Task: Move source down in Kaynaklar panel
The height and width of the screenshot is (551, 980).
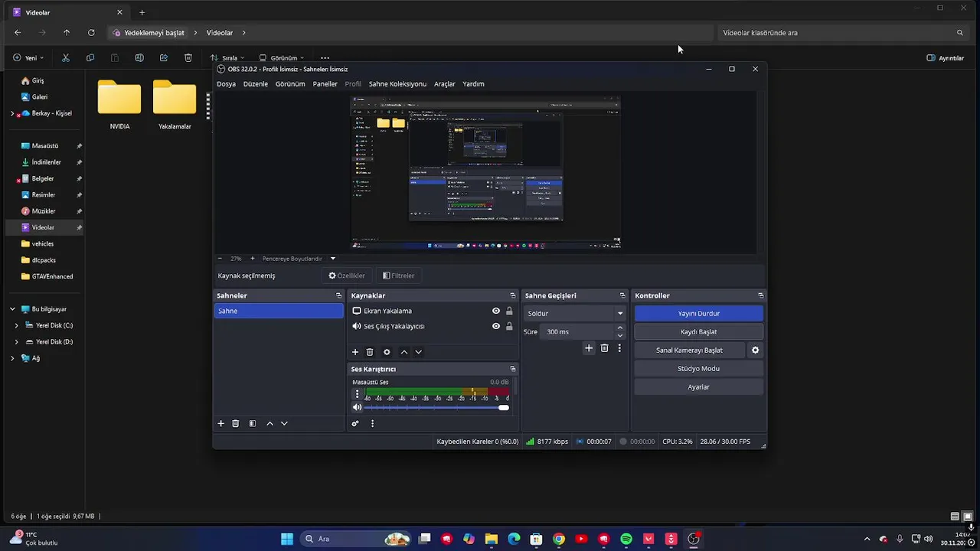Action: pos(418,352)
